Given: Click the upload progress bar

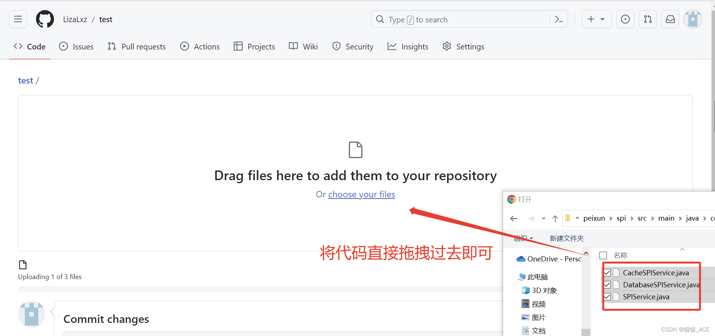Looking at the screenshot, I should coord(260,289).
